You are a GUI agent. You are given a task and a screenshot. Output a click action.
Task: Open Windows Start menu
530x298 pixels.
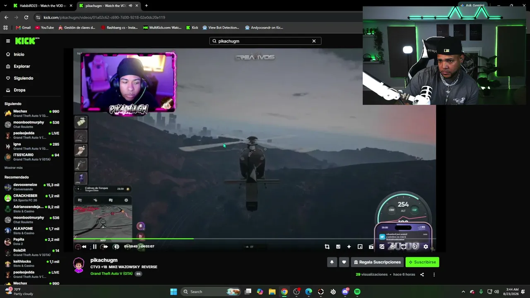pyautogui.click(x=173, y=292)
